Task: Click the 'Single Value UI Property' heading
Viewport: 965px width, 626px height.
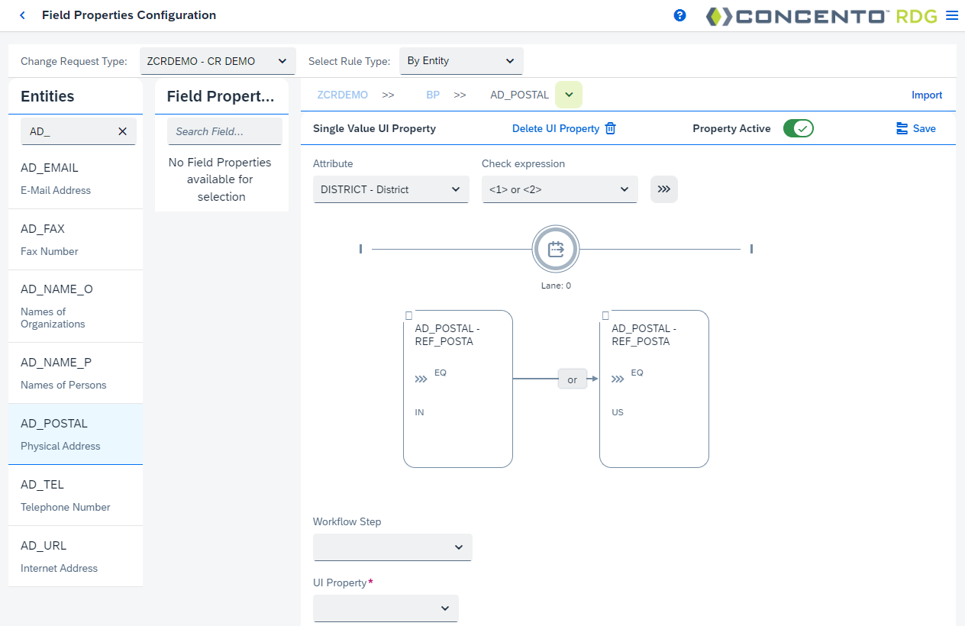Action: coord(374,128)
